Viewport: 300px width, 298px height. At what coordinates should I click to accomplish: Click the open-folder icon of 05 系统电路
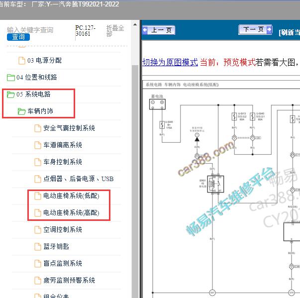[x=11, y=95]
